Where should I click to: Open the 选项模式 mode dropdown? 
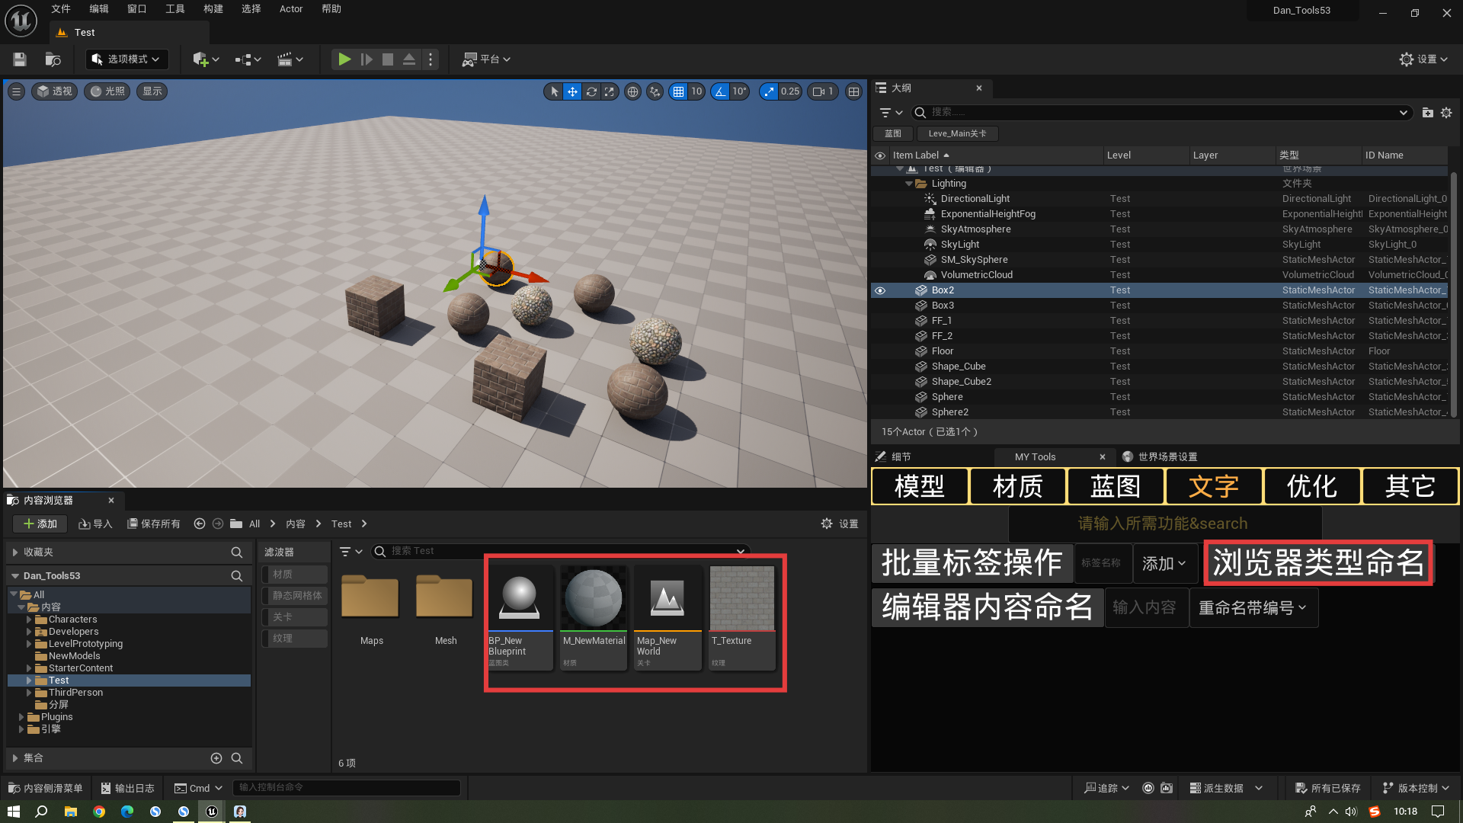(126, 59)
